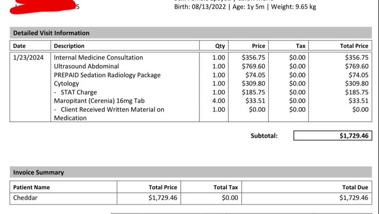The image size is (379, 214).
Task: Click the Invoice Summary section header
Action: [39, 172]
